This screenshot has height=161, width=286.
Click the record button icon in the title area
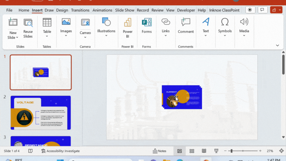click(x=250, y=10)
